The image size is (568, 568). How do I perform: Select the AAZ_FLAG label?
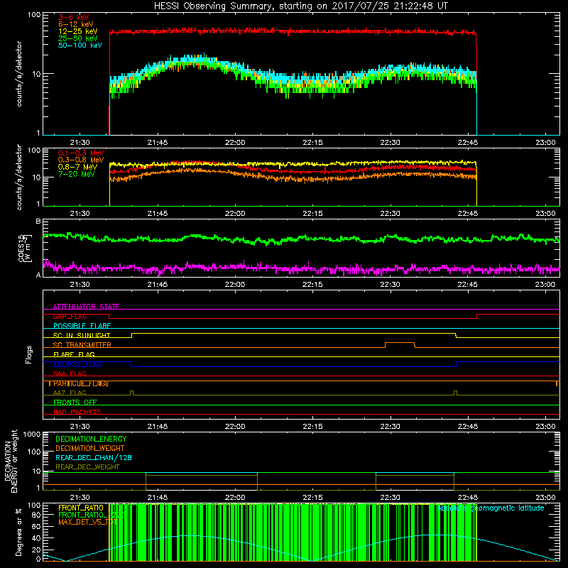coord(70,393)
